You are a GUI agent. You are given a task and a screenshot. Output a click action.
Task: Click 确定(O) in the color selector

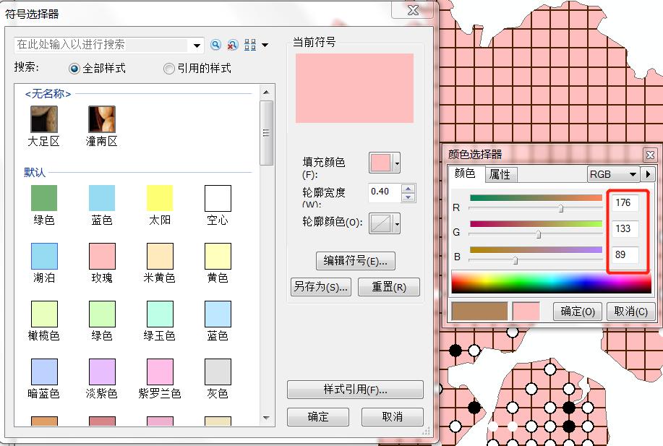577,312
